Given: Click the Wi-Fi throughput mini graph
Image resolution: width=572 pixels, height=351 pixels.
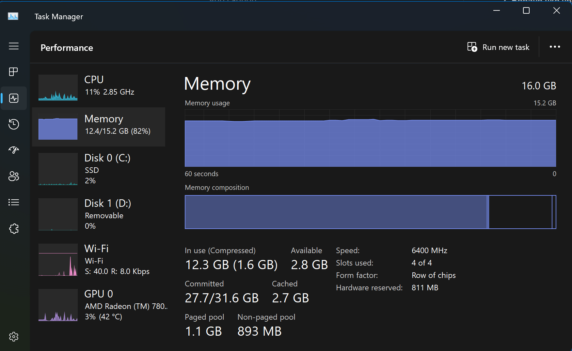Looking at the screenshot, I should click(58, 260).
